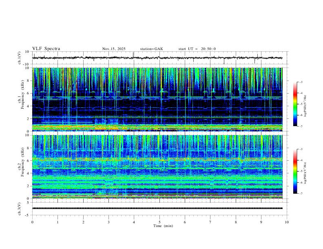Click time axis tick label '8'
This screenshot has width=323, height=249.
236,222
